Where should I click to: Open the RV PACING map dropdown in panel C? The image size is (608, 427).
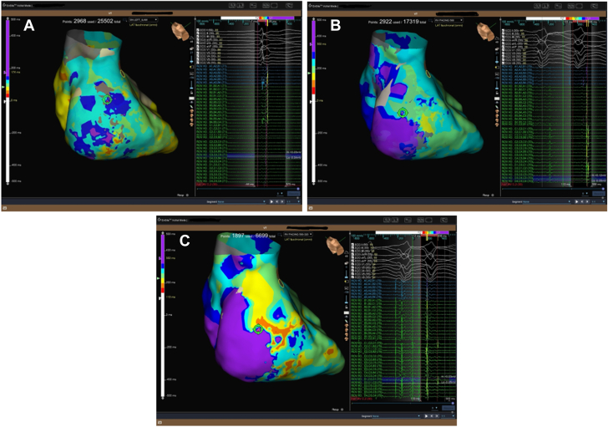pyautogui.click(x=298, y=234)
